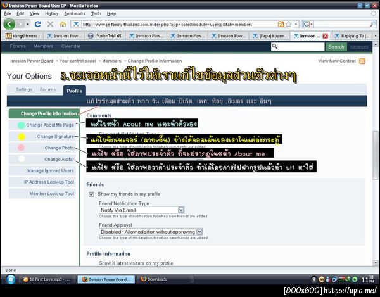Open the Bookmarks menu
Image resolution: width=380 pixels, height=297 pixels.
click(75, 13)
